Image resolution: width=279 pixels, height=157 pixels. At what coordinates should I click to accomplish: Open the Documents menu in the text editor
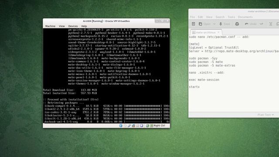tap(245, 17)
